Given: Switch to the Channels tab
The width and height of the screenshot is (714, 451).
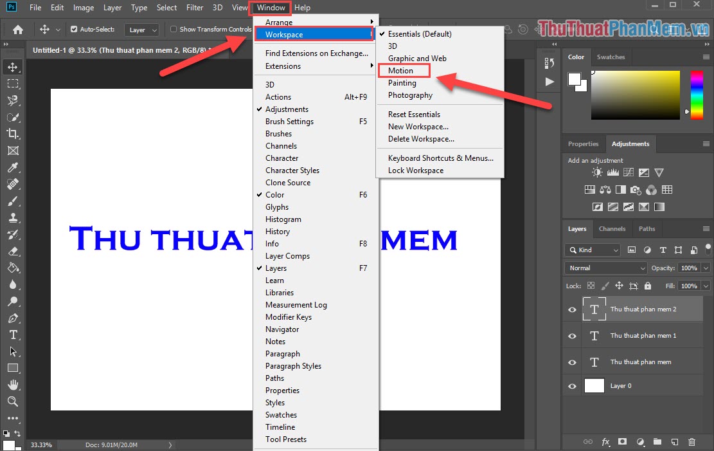Looking at the screenshot, I should click(612, 228).
